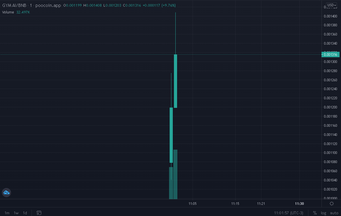Click the 32.497K volume value
Image resolution: width=341 pixels, height=216 pixels.
(x=23, y=12)
